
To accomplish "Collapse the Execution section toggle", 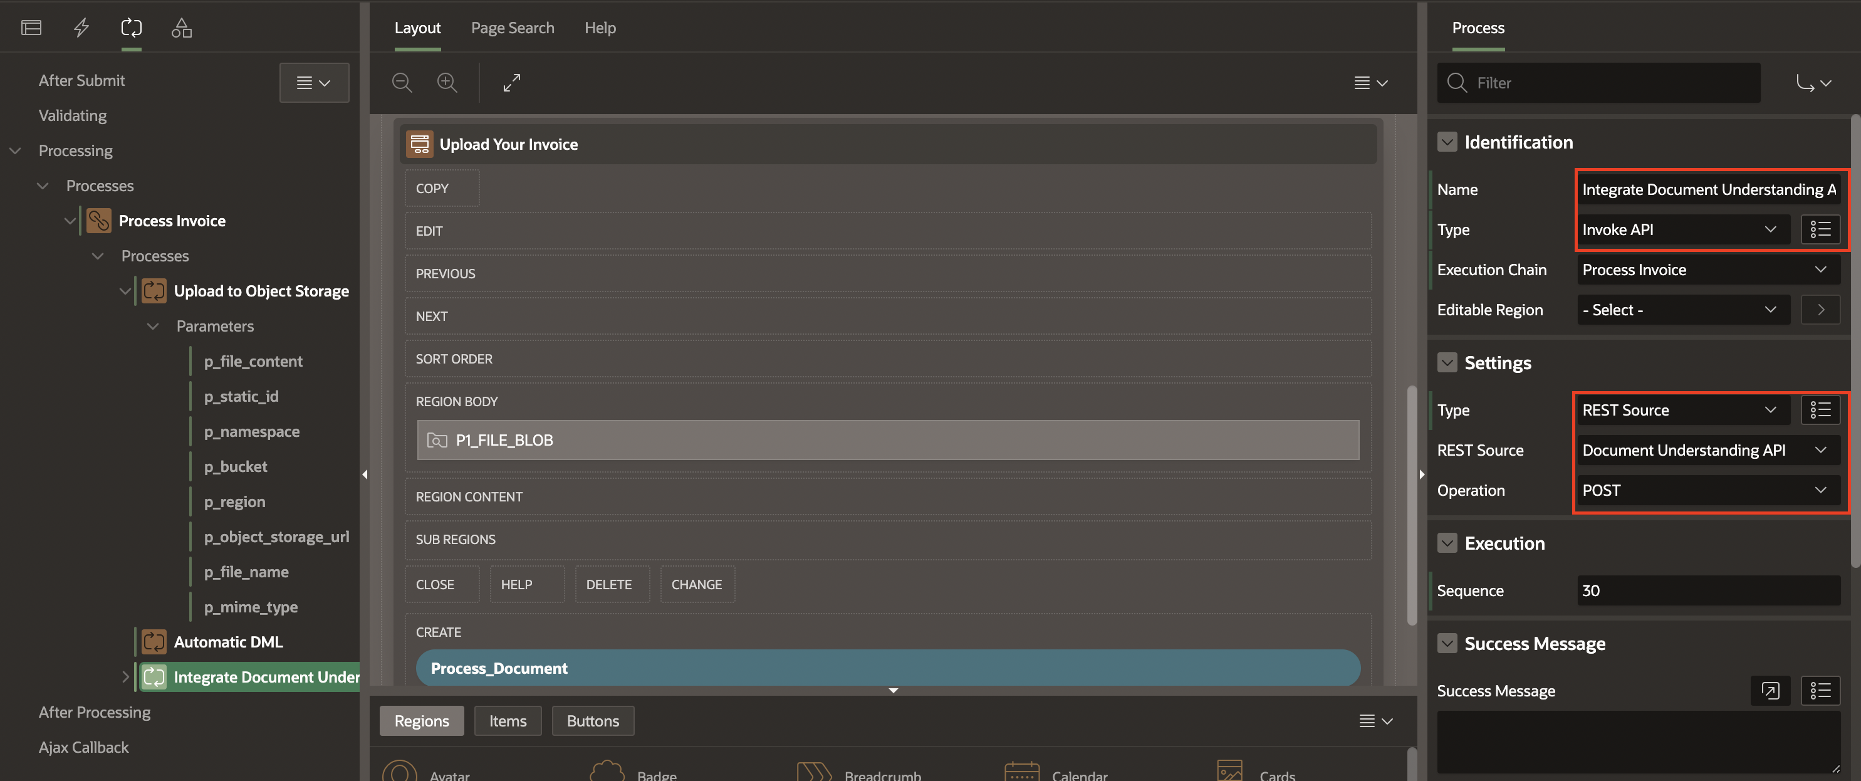I will point(1447,543).
